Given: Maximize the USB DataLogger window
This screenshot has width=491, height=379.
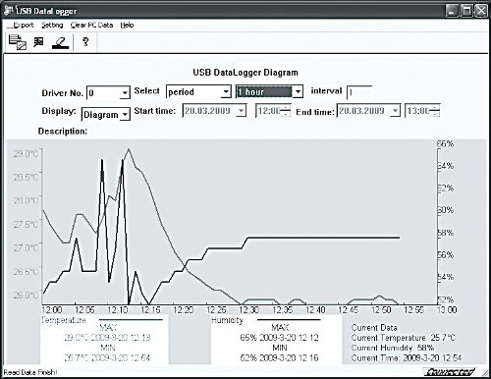Looking at the screenshot, I should [466, 11].
